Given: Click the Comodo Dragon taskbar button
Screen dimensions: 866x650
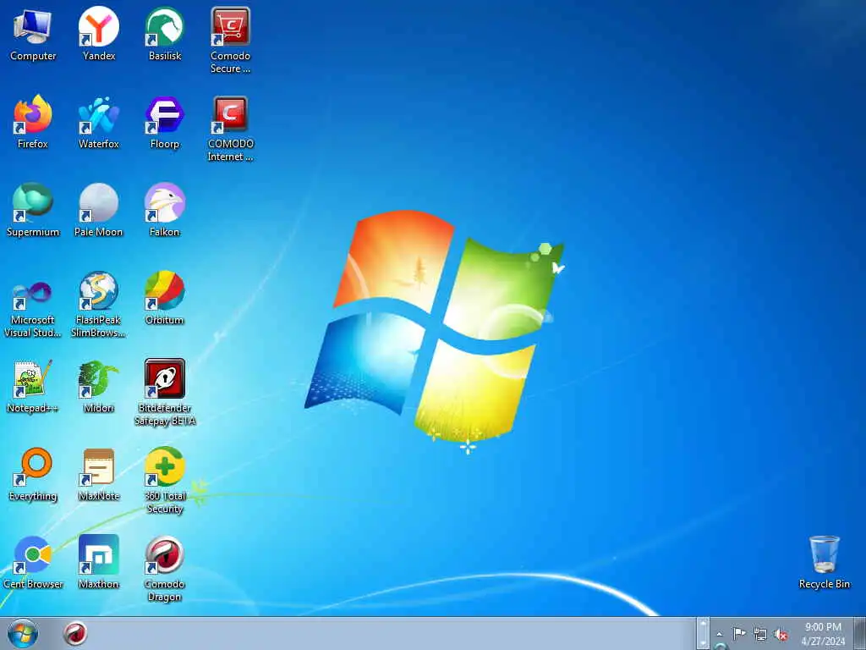Looking at the screenshot, I should (75, 633).
